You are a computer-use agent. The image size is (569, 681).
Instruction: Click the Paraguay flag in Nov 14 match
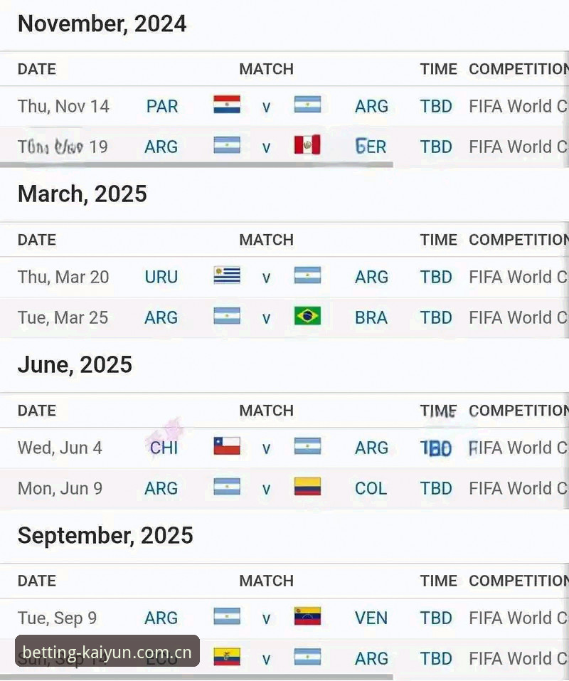[x=227, y=105]
